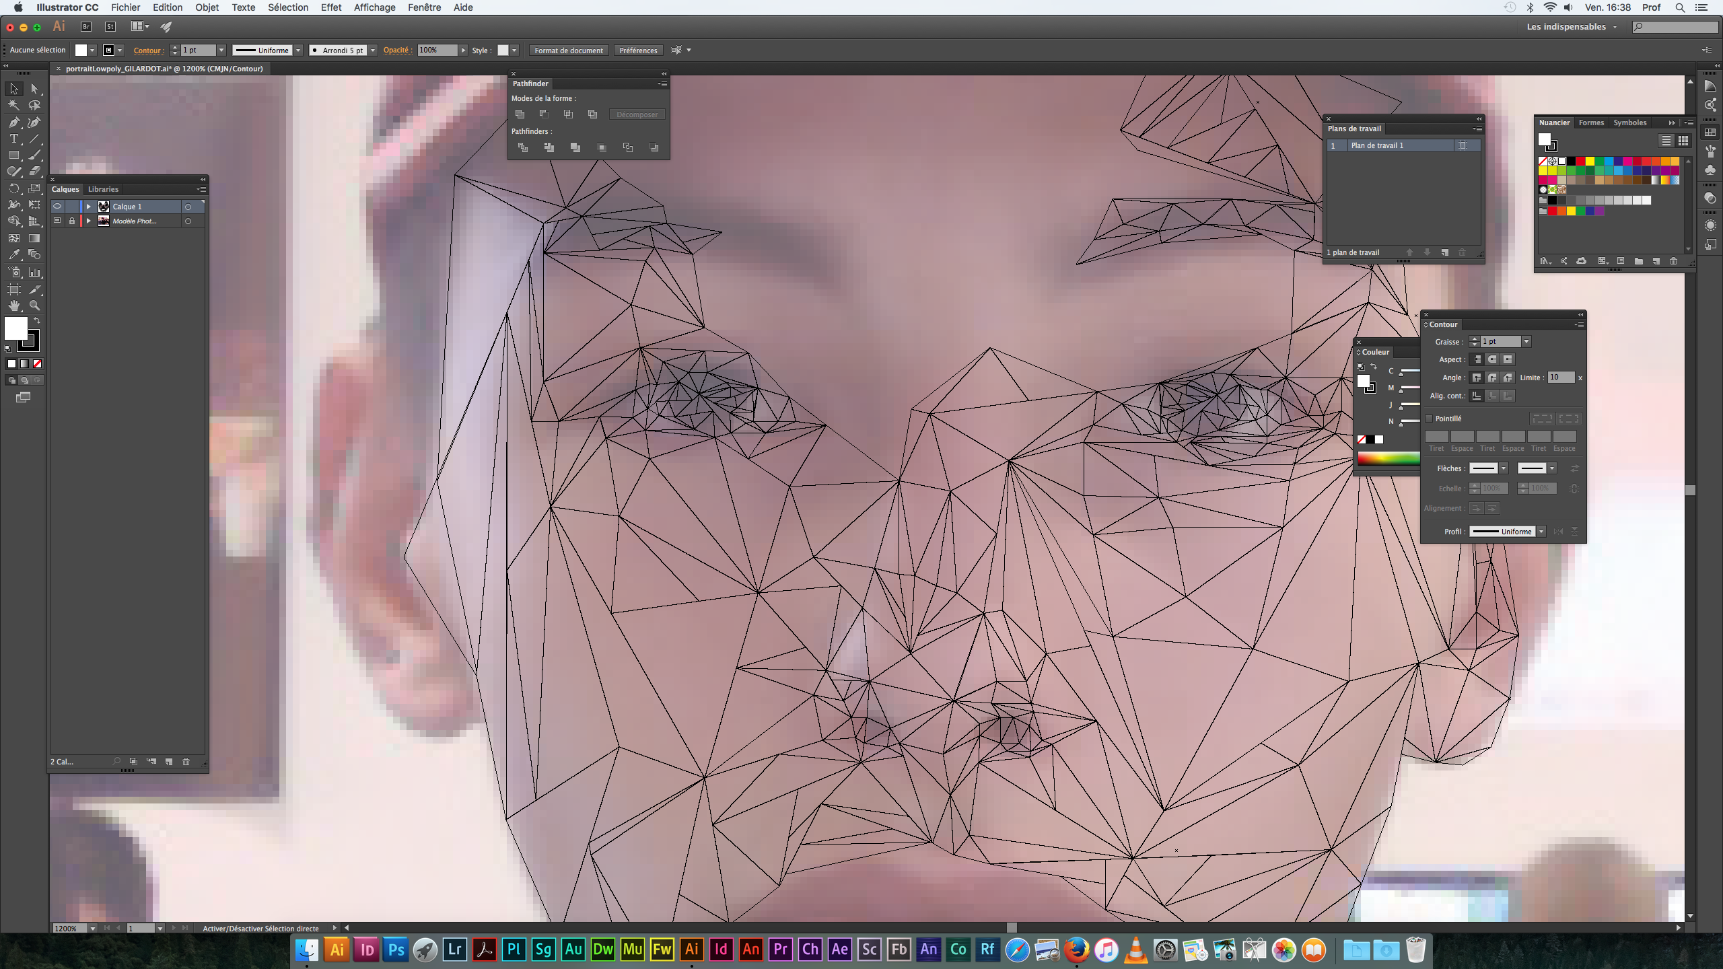Delete selected layer using trash icon
The height and width of the screenshot is (969, 1723).
click(186, 762)
